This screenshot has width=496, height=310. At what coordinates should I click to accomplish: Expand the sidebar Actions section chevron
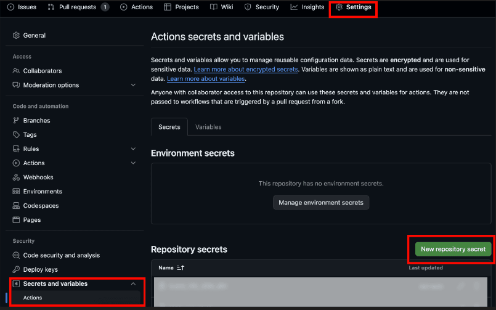click(x=133, y=163)
